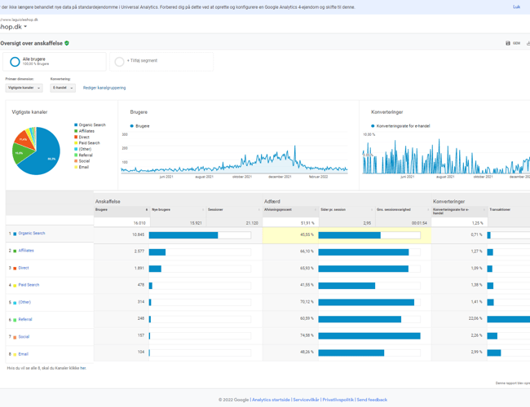Click the GEM save icon
This screenshot has height=407, width=530.
coord(508,43)
